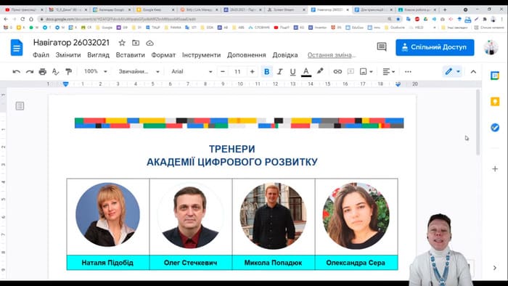Open the comment history icon

[382, 47]
